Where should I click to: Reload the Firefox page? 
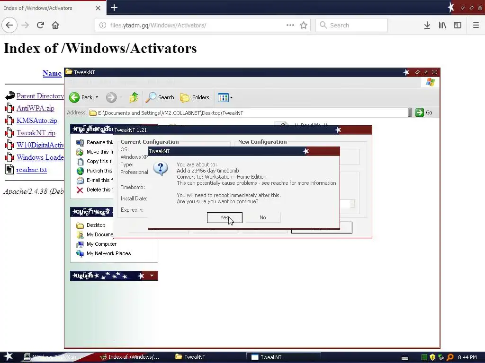(x=41, y=26)
